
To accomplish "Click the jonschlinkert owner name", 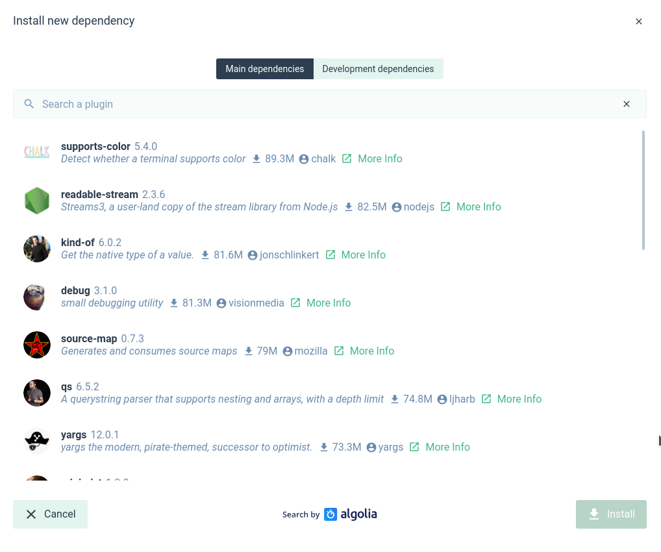I will [x=289, y=255].
